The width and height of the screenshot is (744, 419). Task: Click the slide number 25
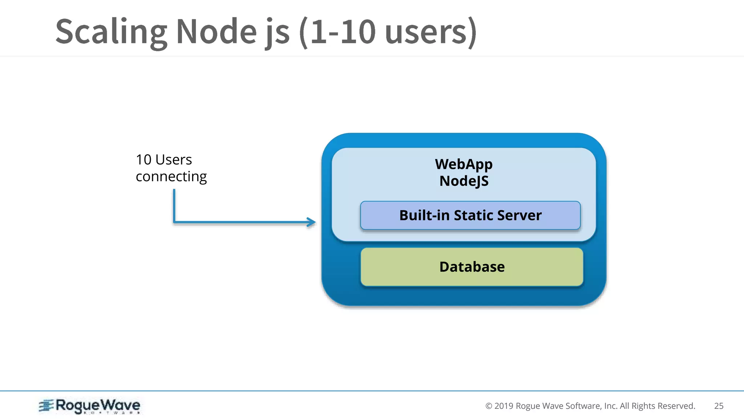(719, 406)
